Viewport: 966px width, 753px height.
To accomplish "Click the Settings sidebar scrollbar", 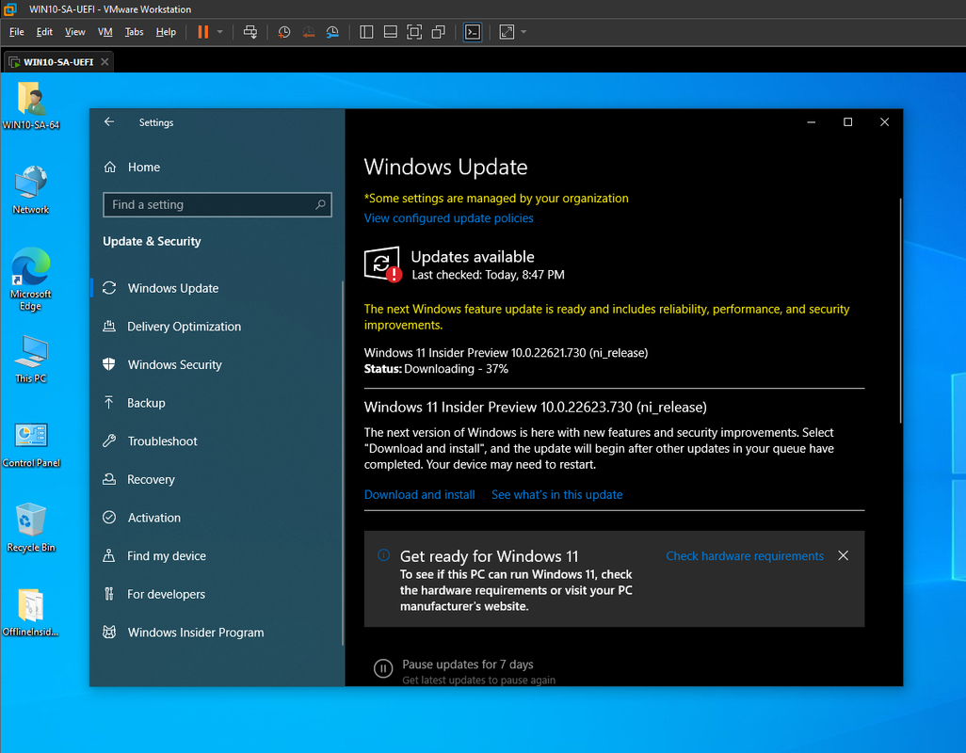I will [x=343, y=463].
